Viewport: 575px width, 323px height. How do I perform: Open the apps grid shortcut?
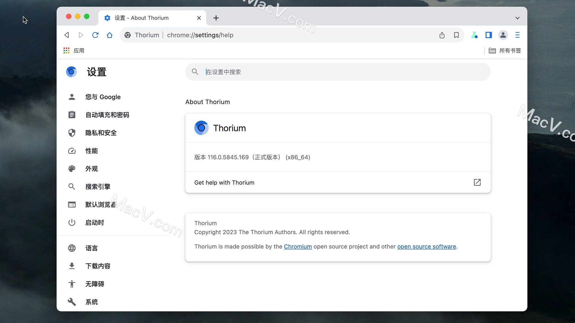[66, 51]
